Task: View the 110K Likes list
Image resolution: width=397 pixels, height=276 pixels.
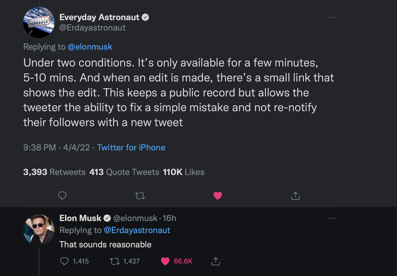Action: tap(184, 172)
